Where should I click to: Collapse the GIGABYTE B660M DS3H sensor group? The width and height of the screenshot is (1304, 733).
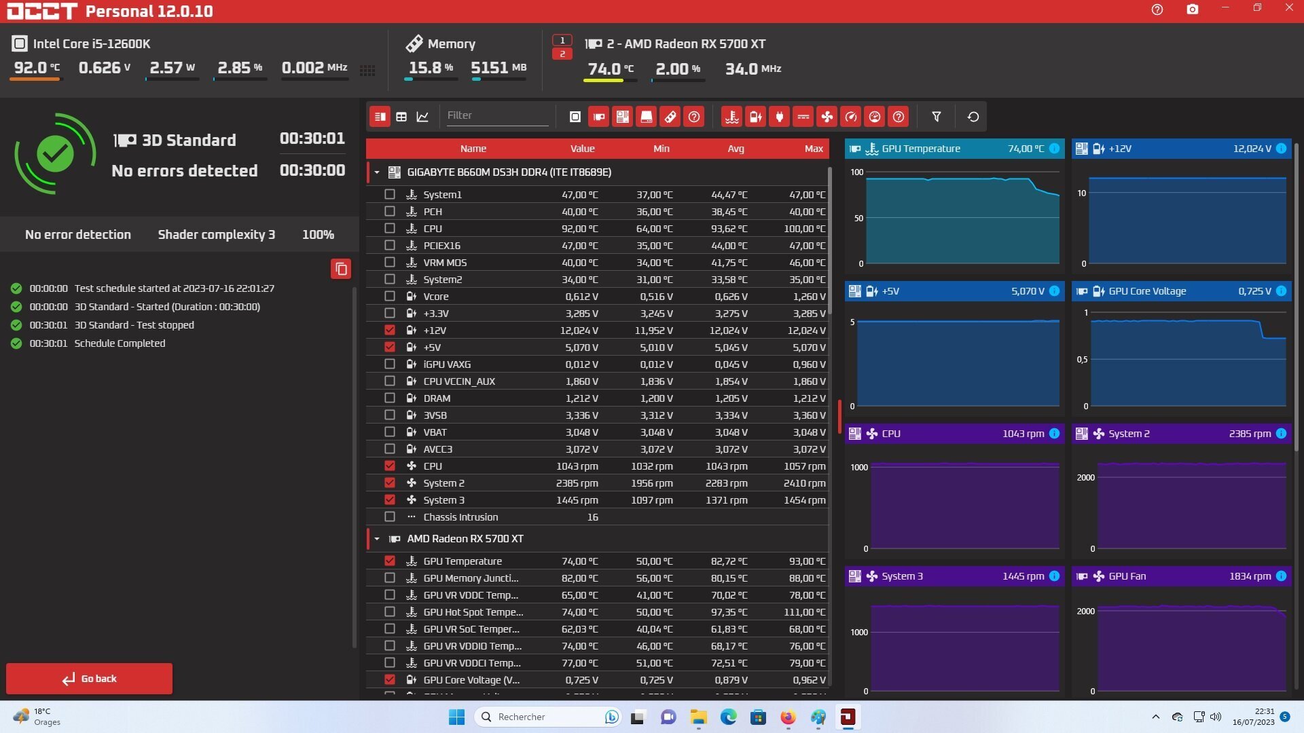click(x=377, y=172)
